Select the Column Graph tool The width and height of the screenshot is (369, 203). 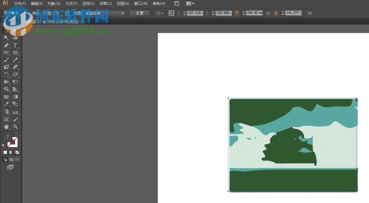(x=15, y=112)
